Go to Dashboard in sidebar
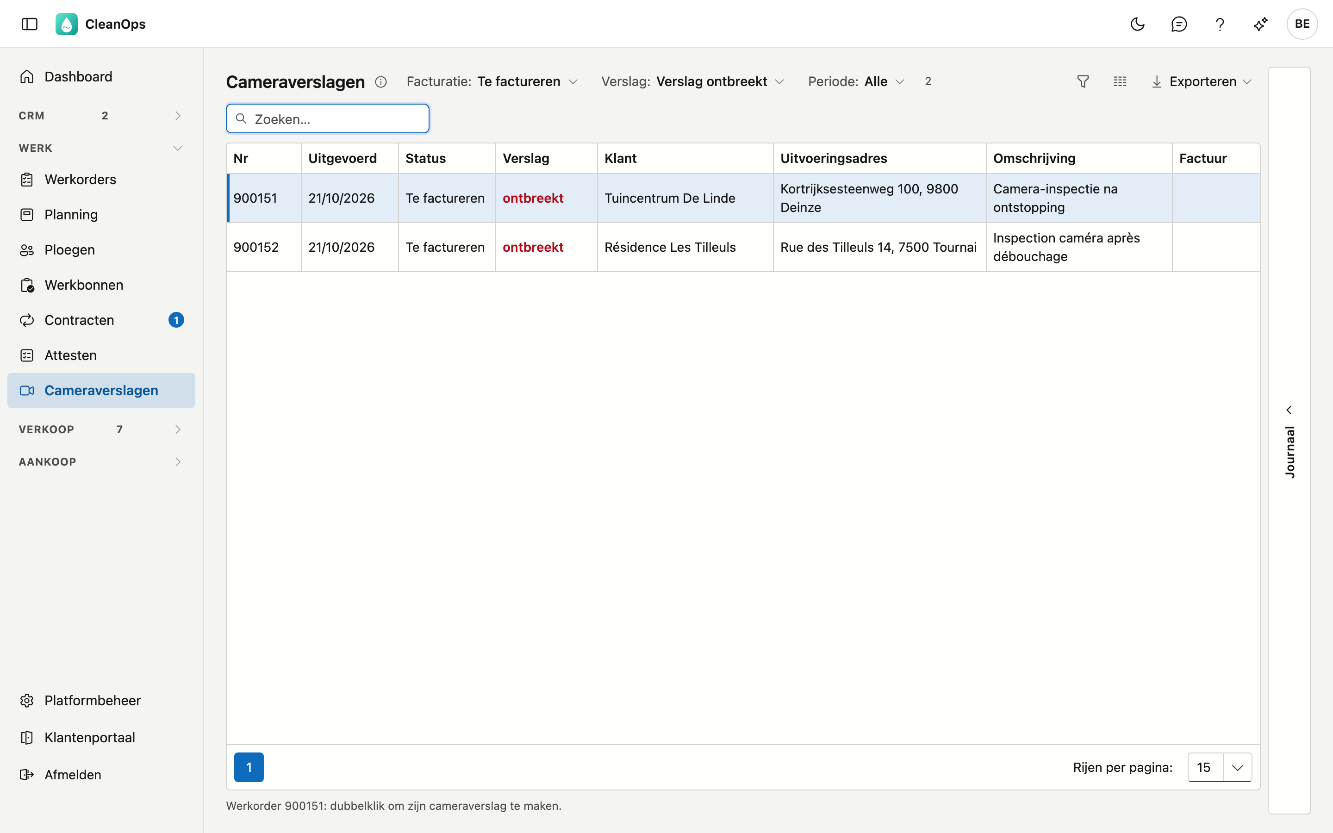Image resolution: width=1333 pixels, height=833 pixels. [x=101, y=76]
